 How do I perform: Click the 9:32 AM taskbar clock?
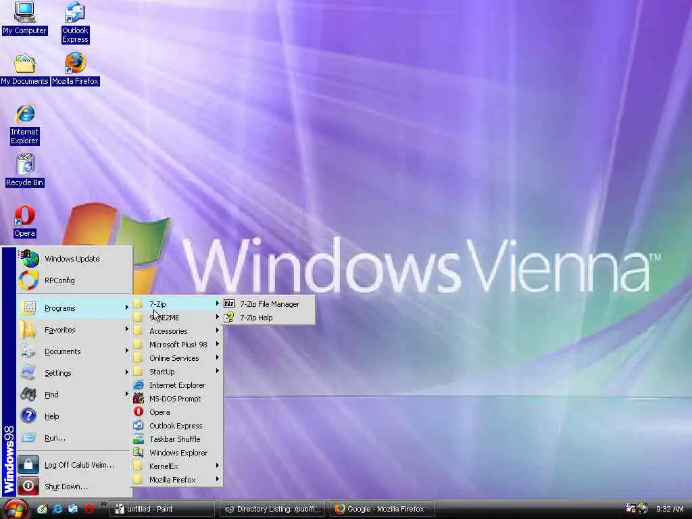[670, 509]
